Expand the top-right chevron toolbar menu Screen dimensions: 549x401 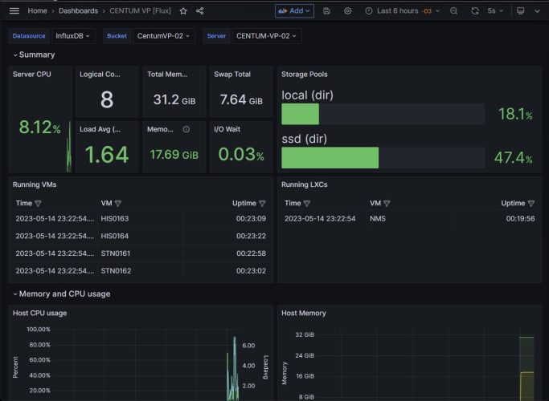click(537, 11)
